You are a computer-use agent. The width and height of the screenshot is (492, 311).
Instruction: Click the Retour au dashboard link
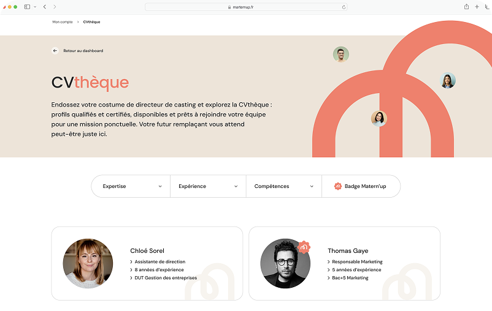tap(83, 51)
